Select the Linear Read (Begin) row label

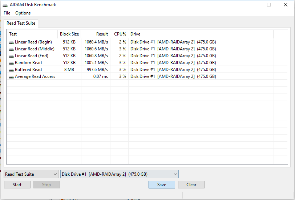click(33, 42)
